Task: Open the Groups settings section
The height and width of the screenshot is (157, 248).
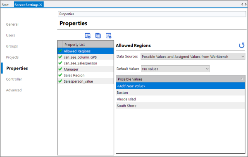Action: [x=12, y=46]
